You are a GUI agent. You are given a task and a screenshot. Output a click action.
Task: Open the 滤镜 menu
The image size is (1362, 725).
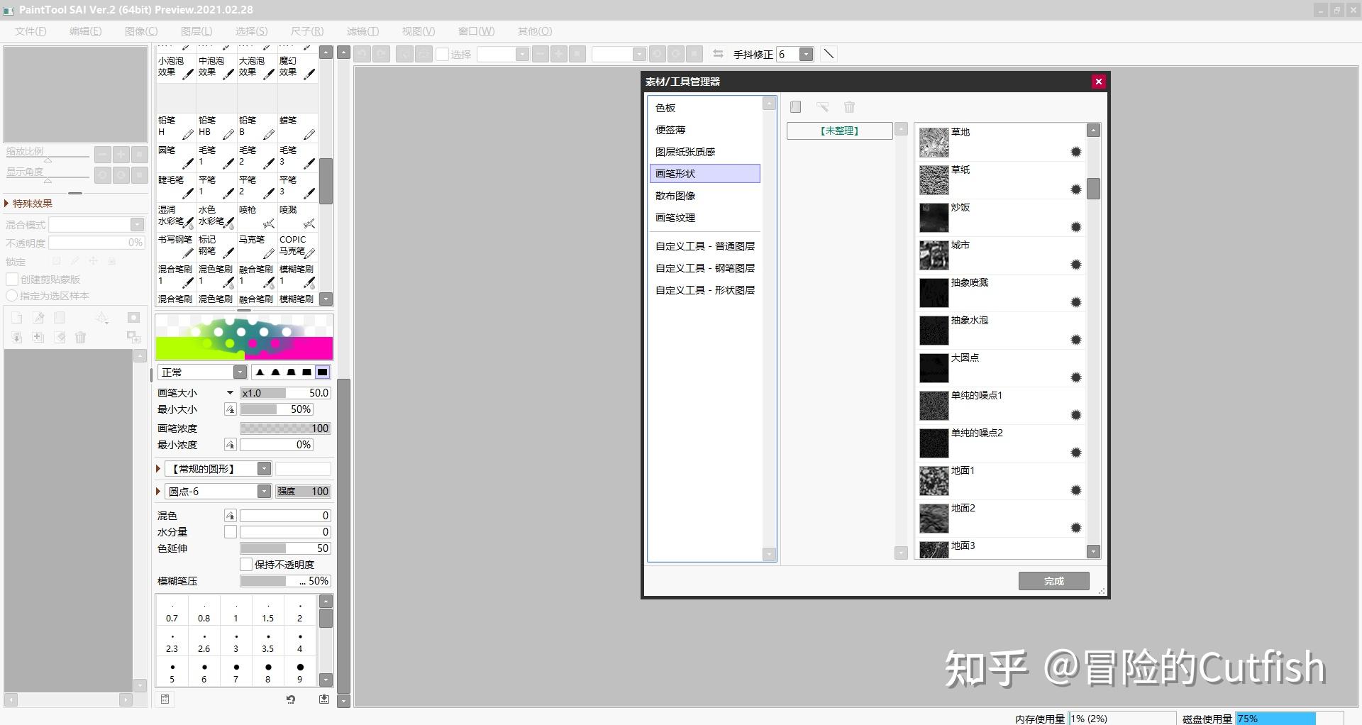point(362,31)
